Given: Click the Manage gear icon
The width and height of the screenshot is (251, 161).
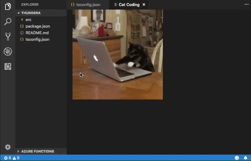Looking at the screenshot, I should pos(7,147).
